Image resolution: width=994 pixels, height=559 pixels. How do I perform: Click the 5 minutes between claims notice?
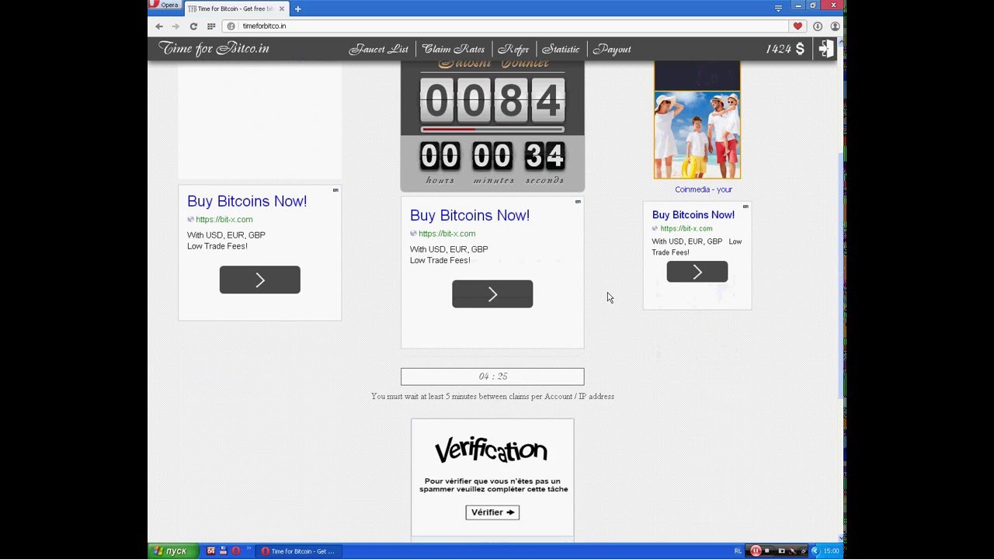pyautogui.click(x=492, y=396)
